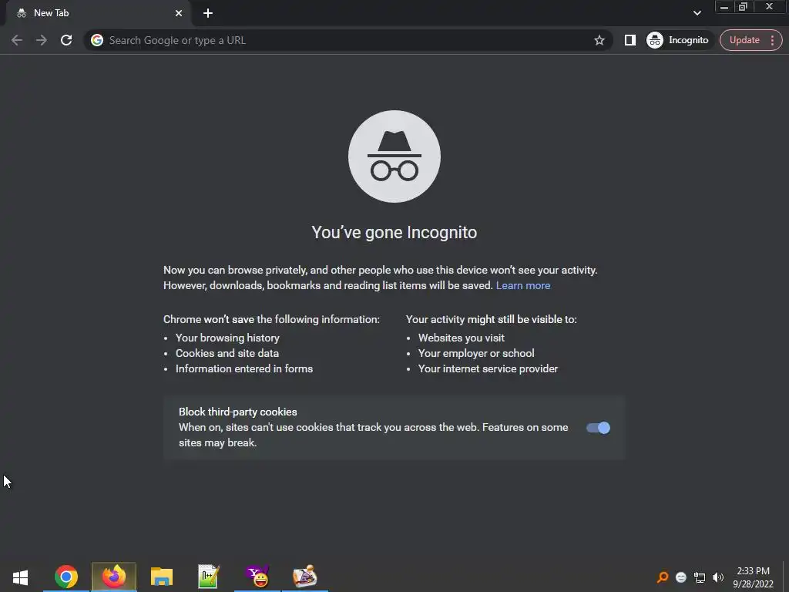Select the New Tab tab
789x592 pixels.
tap(98, 13)
